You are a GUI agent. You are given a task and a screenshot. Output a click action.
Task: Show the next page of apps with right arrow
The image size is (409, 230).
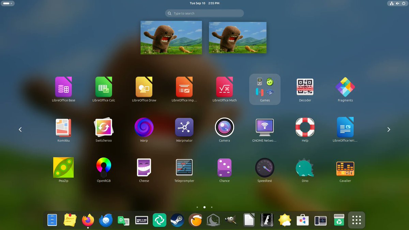pyautogui.click(x=389, y=129)
